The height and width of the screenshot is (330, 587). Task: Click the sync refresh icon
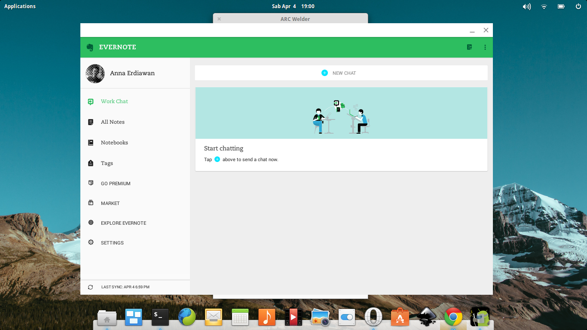pos(90,287)
